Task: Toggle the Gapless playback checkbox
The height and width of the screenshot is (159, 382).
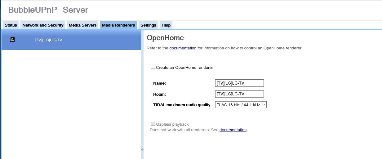Action: pyautogui.click(x=153, y=124)
